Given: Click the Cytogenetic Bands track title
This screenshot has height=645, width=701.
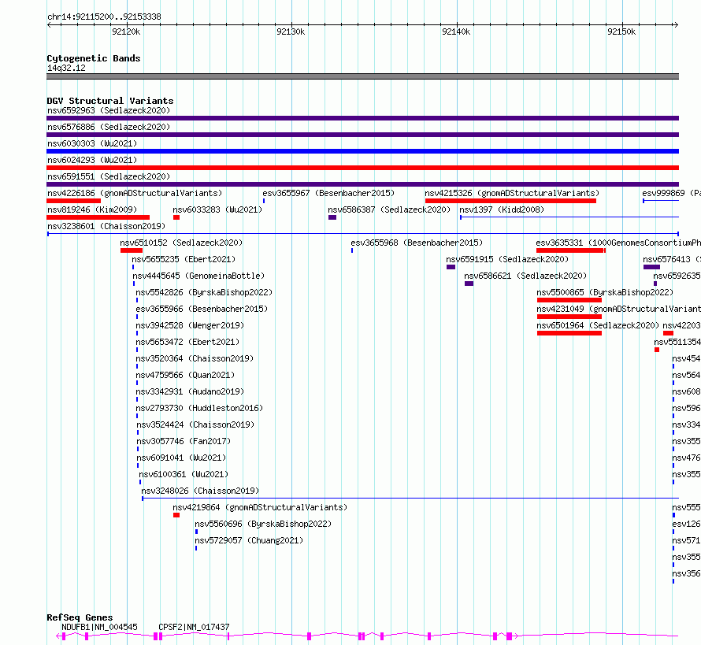Looking at the screenshot, I should [94, 58].
